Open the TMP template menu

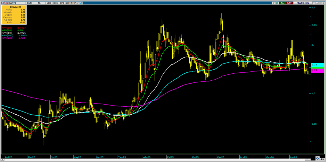(x=73, y=3)
